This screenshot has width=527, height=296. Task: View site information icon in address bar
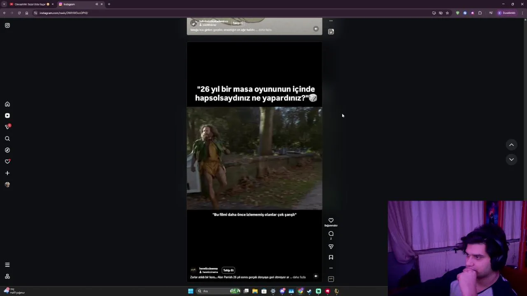[x=36, y=13]
